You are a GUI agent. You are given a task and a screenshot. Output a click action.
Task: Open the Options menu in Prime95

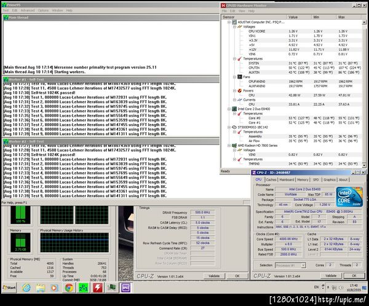click(43, 10)
